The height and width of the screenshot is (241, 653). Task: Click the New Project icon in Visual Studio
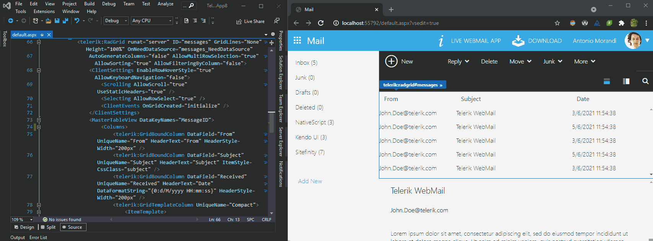pos(35,21)
